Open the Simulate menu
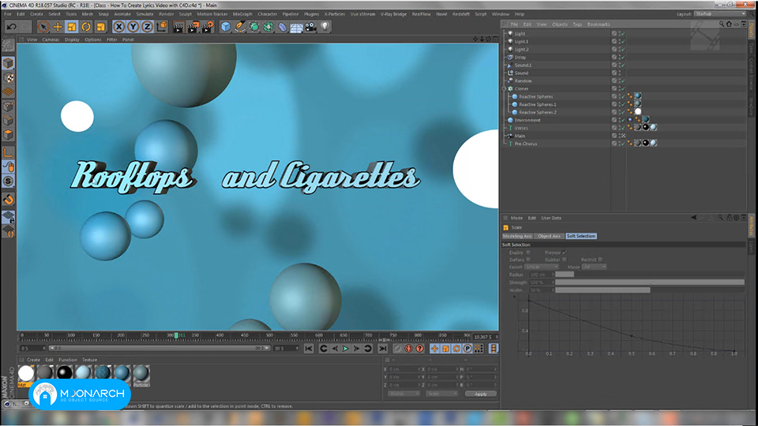The height and width of the screenshot is (426, 758). 144,14
